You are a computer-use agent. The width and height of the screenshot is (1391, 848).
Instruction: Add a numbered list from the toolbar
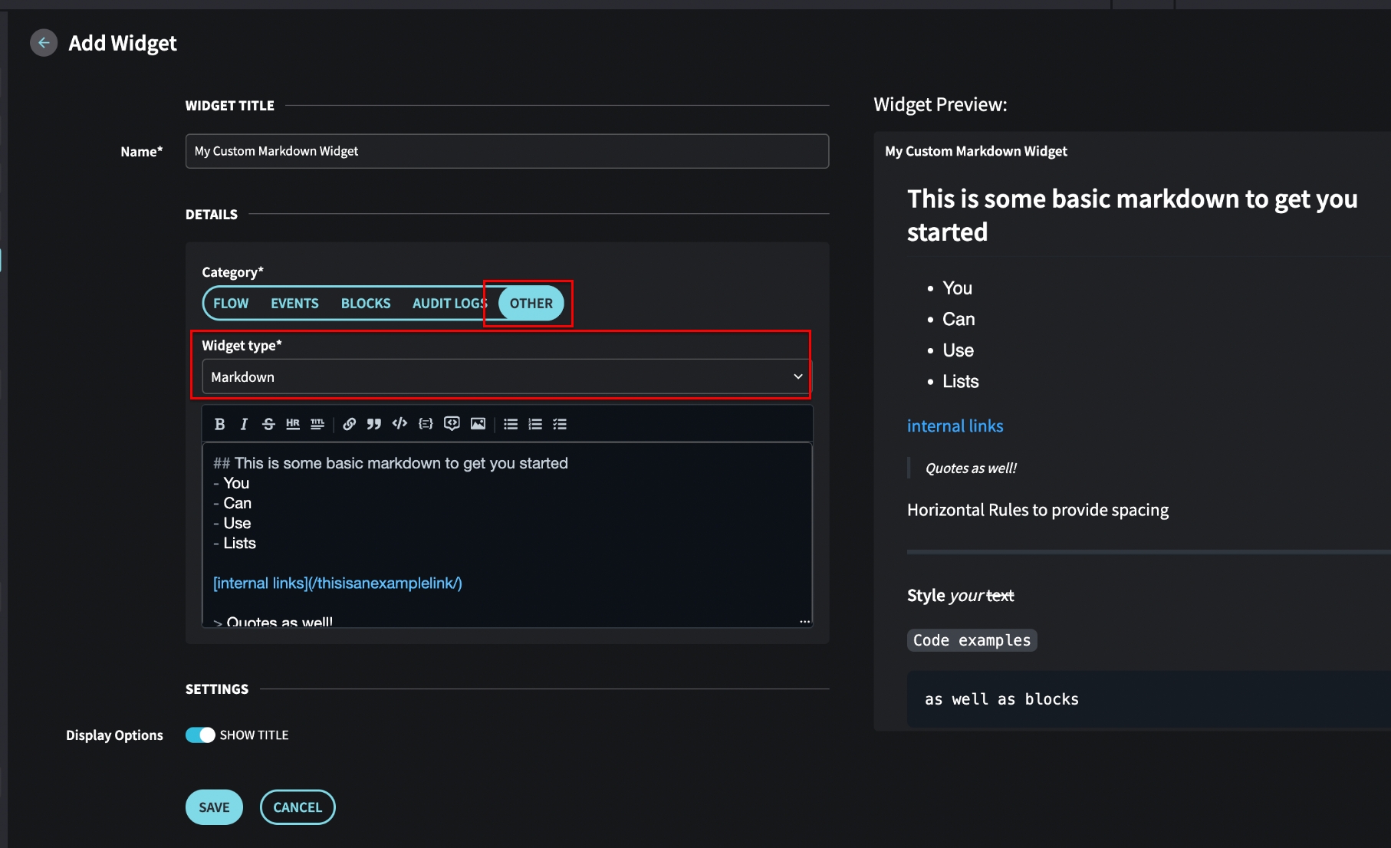pos(535,424)
